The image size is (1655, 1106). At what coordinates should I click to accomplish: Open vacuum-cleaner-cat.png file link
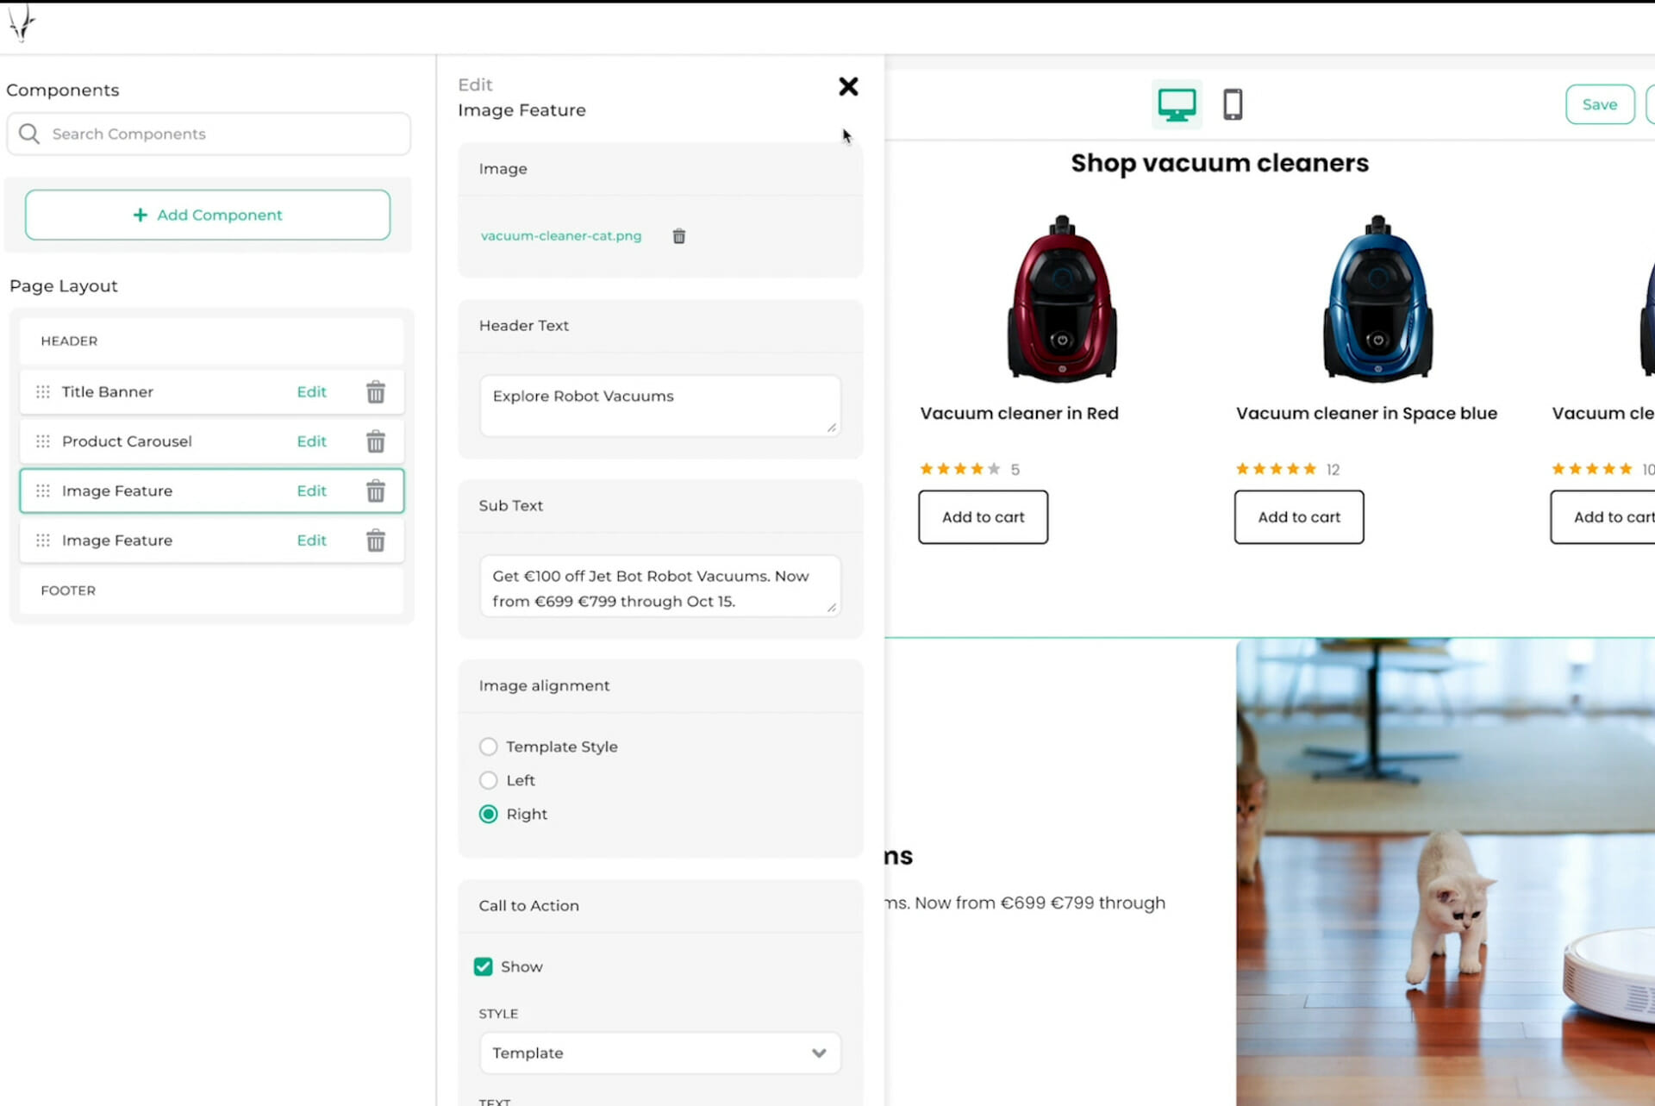[x=561, y=236]
